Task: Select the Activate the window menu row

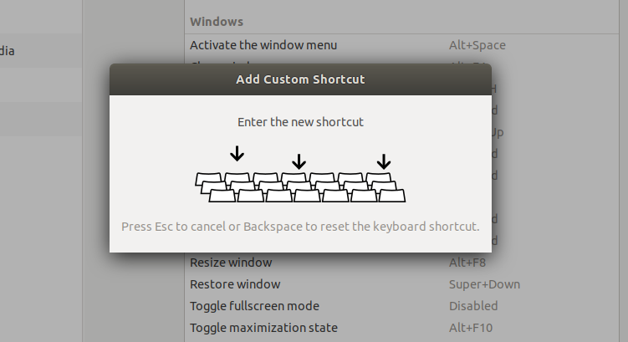Action: coord(402,45)
